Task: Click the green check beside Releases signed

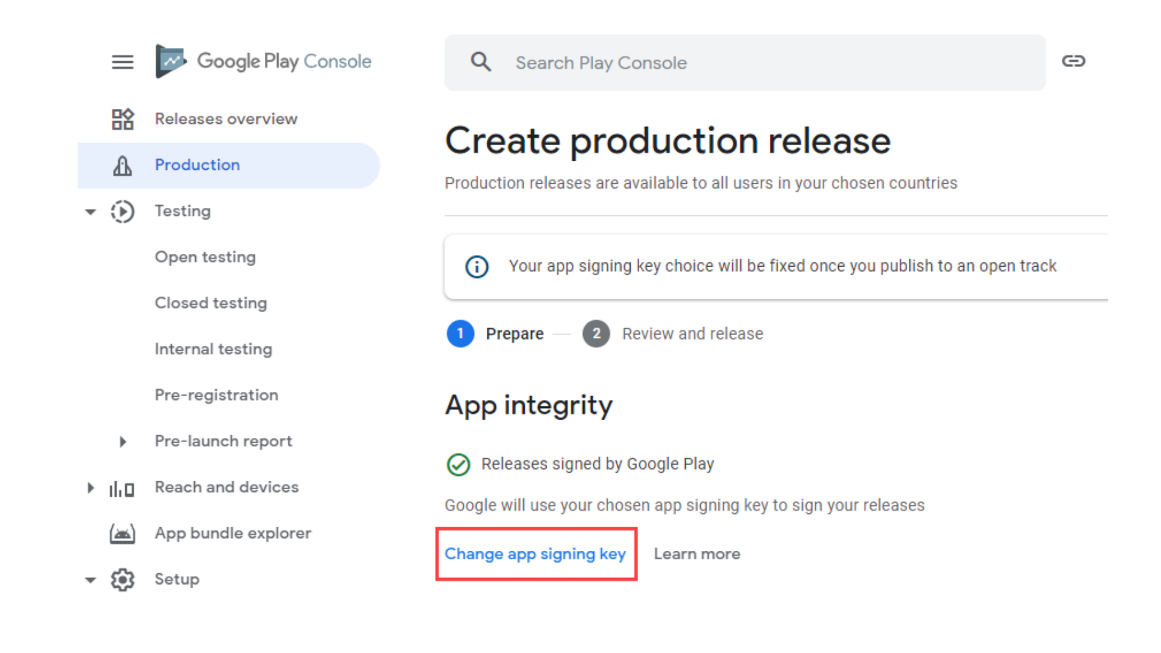Action: coord(458,464)
